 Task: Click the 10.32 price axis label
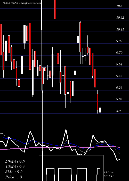(120, 18)
